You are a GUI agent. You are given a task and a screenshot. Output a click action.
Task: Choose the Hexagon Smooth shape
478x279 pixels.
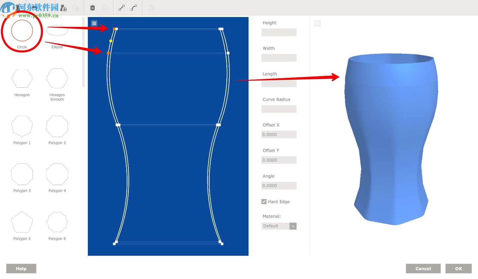point(57,78)
